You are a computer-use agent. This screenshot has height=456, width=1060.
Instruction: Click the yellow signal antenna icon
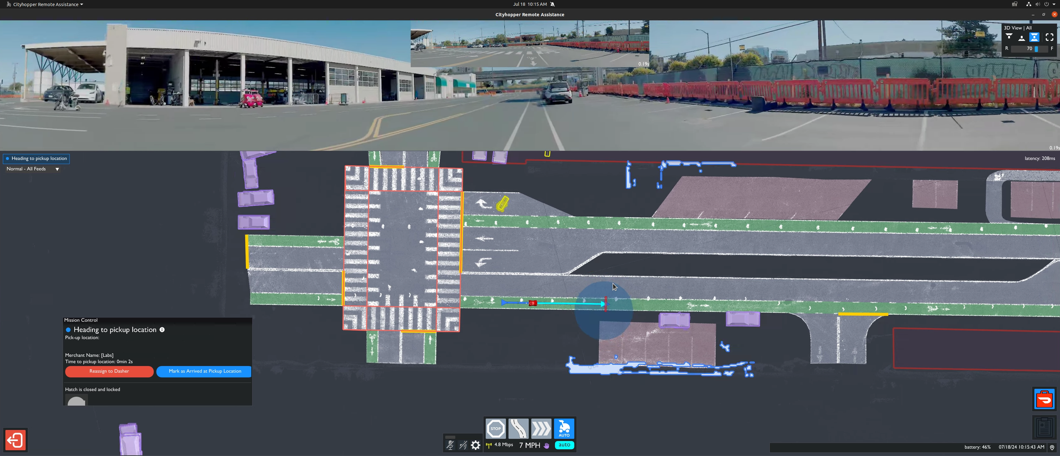click(489, 445)
